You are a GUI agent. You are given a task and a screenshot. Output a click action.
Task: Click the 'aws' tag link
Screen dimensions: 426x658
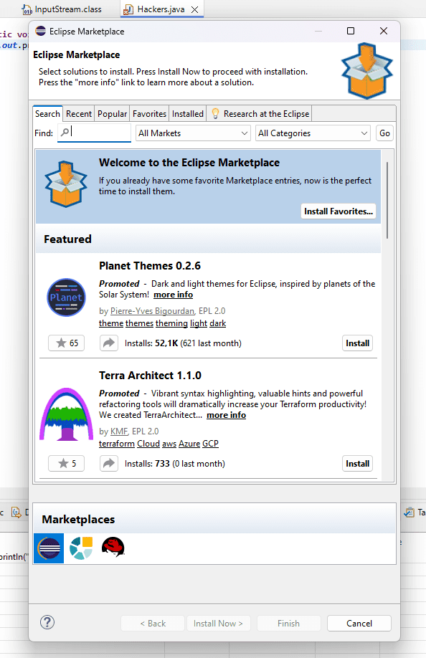169,444
